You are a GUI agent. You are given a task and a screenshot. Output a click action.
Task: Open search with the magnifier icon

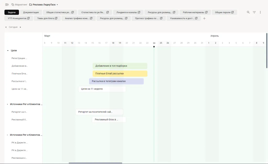click(248, 12)
